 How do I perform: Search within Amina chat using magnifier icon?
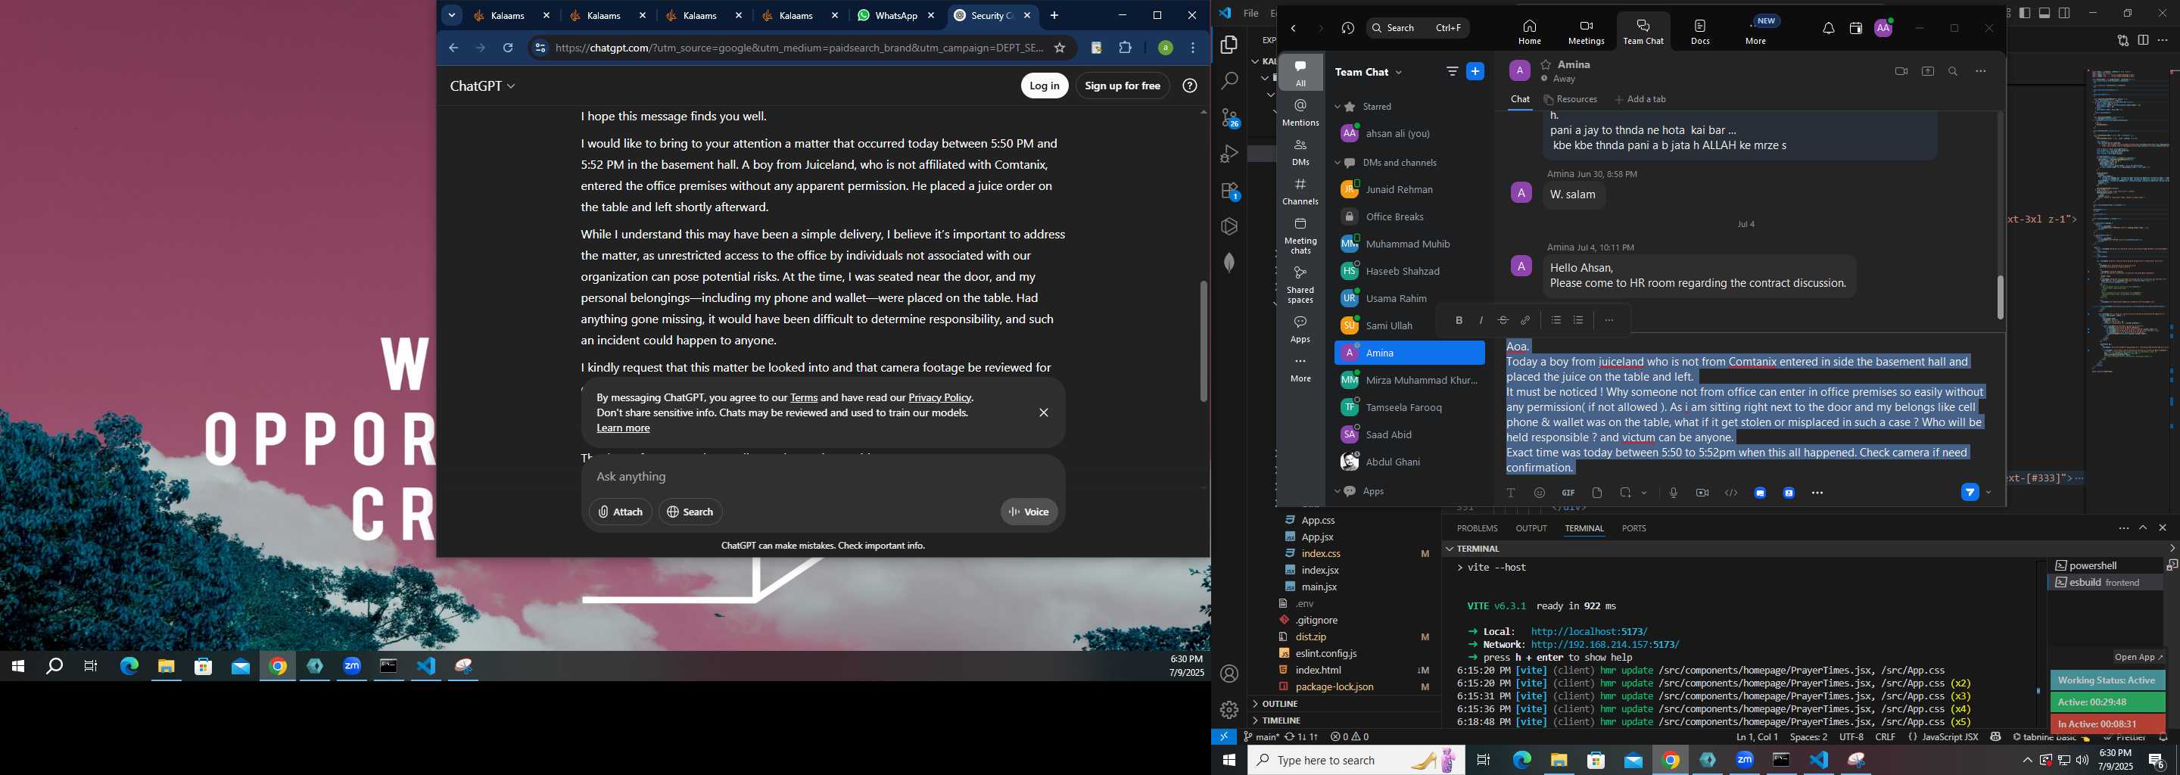tap(1953, 71)
